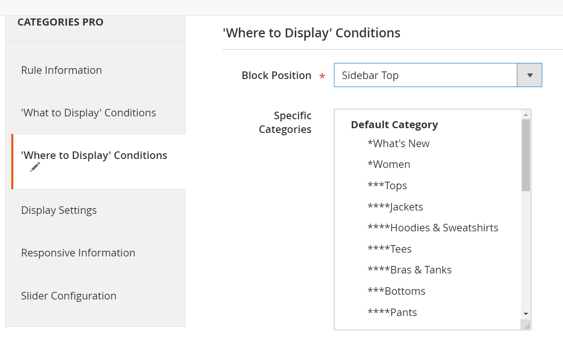This screenshot has height=352, width=563.
Task: Click the Sidebar Top select field
Action: tap(425, 75)
